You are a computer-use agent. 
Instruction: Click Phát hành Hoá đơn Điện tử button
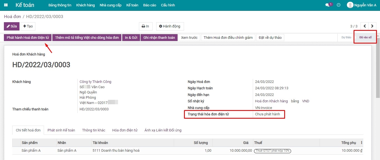tap(28, 38)
